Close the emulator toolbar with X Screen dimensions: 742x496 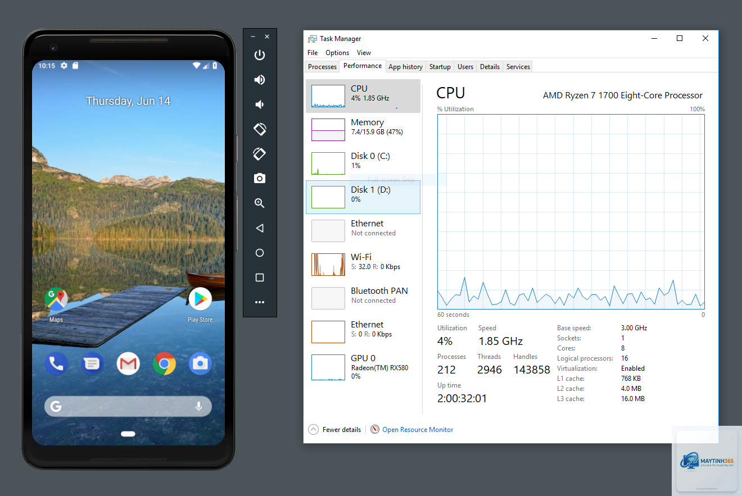point(267,37)
